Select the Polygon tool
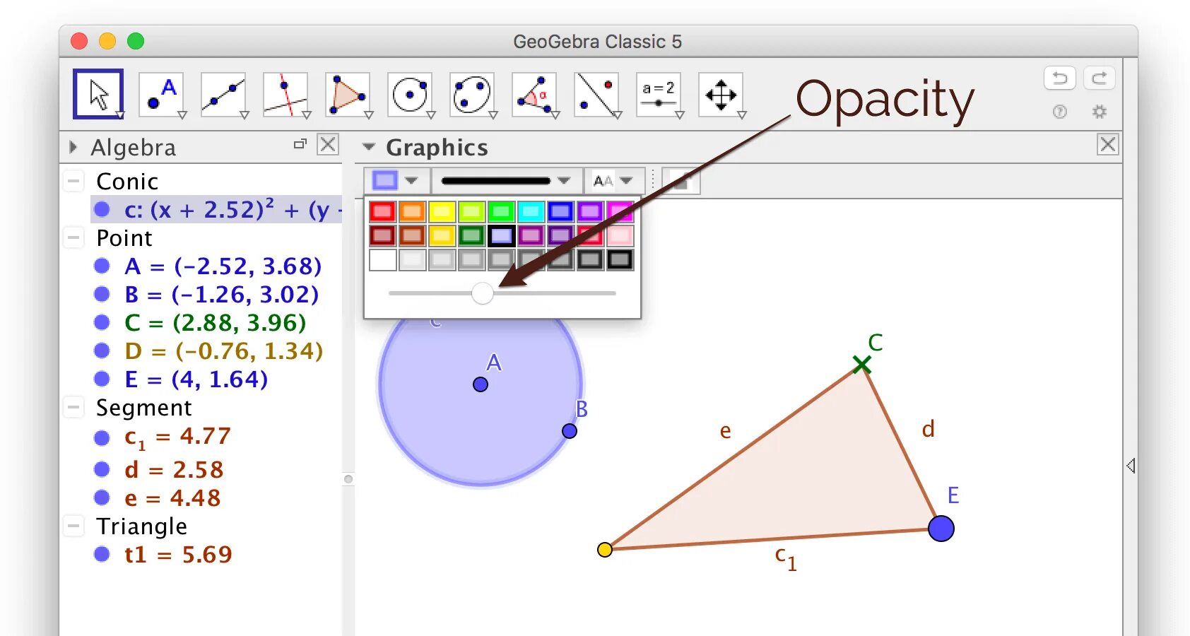This screenshot has height=636, width=1190. pos(349,93)
